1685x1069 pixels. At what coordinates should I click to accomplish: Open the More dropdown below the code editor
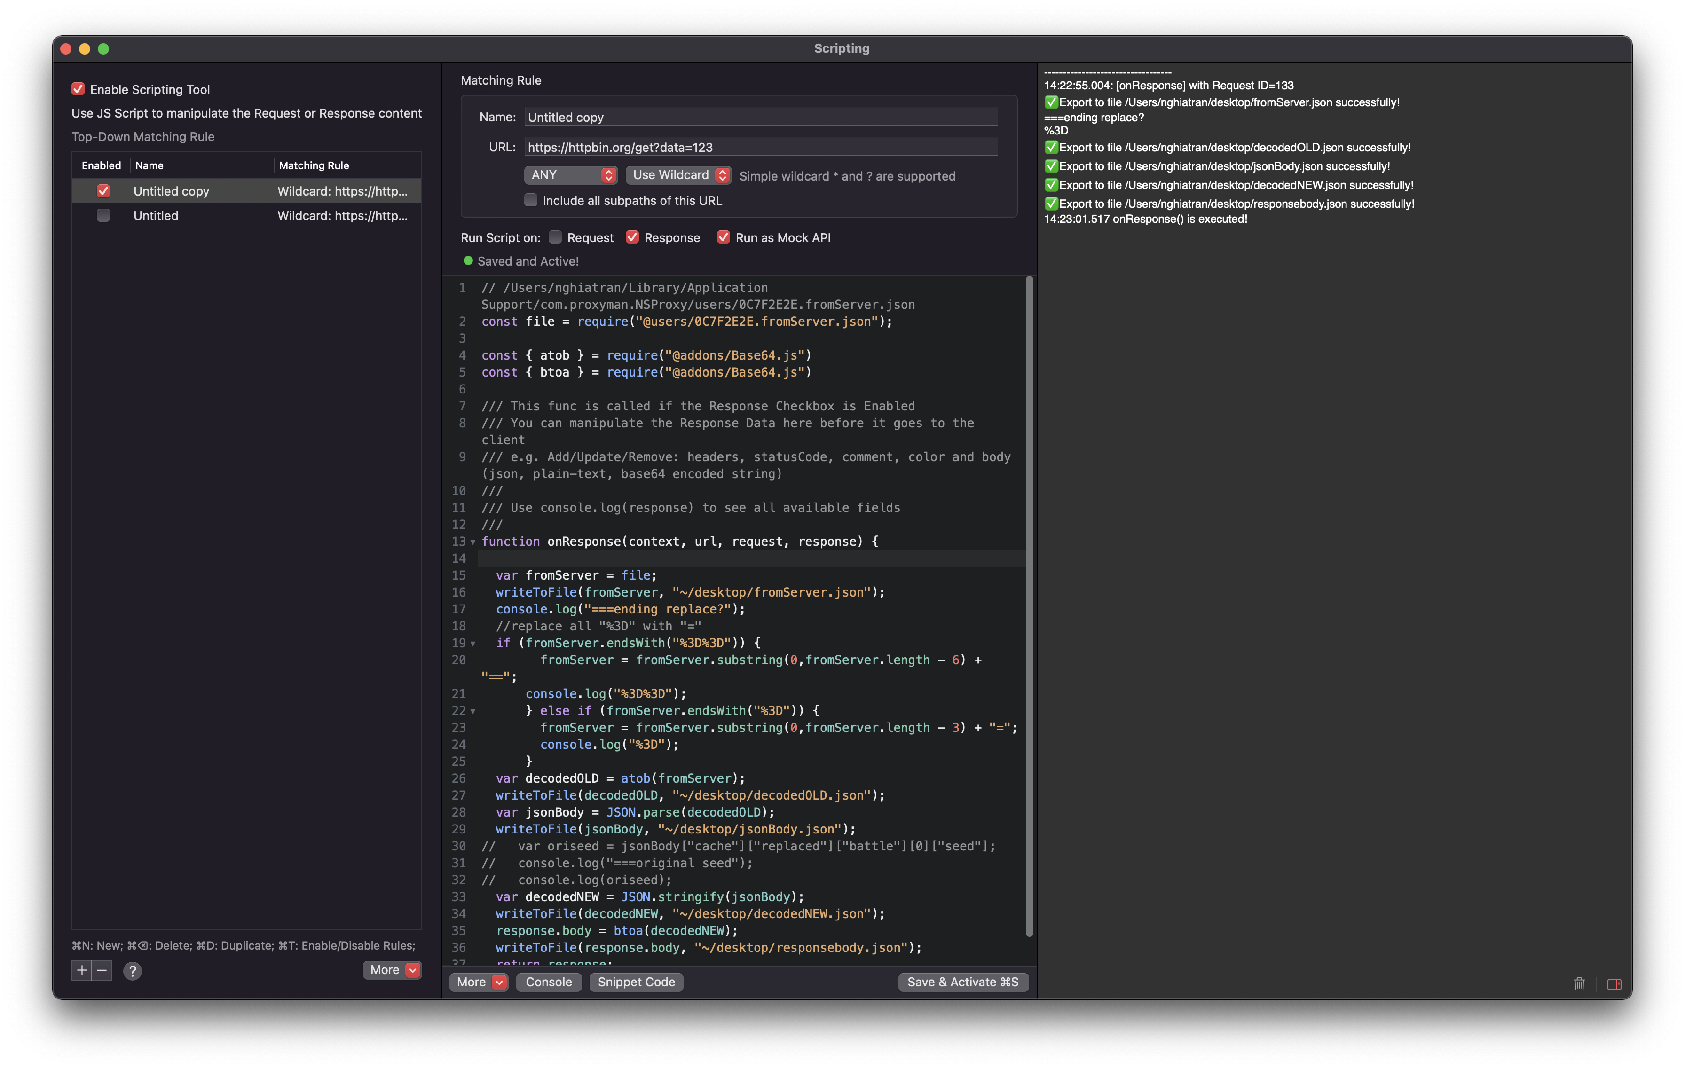pyautogui.click(x=479, y=982)
